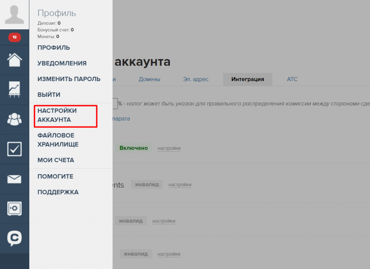This screenshot has width=370, height=269.
Task: Open НАСТРОЙКИ АККАУНТА menu entry
Action: pyautogui.click(x=57, y=115)
